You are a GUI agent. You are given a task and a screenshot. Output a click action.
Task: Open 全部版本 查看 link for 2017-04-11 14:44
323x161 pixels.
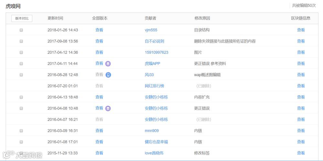(x=99, y=64)
